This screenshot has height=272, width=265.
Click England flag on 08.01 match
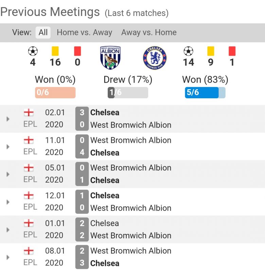[x=29, y=251]
